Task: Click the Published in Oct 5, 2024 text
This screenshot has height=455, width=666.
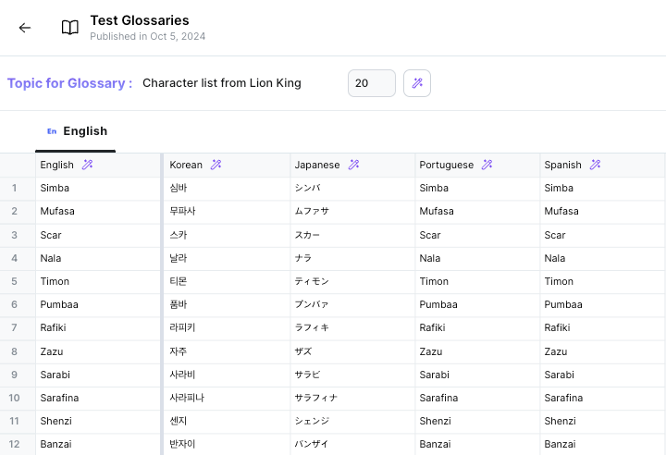Action: pos(147,37)
